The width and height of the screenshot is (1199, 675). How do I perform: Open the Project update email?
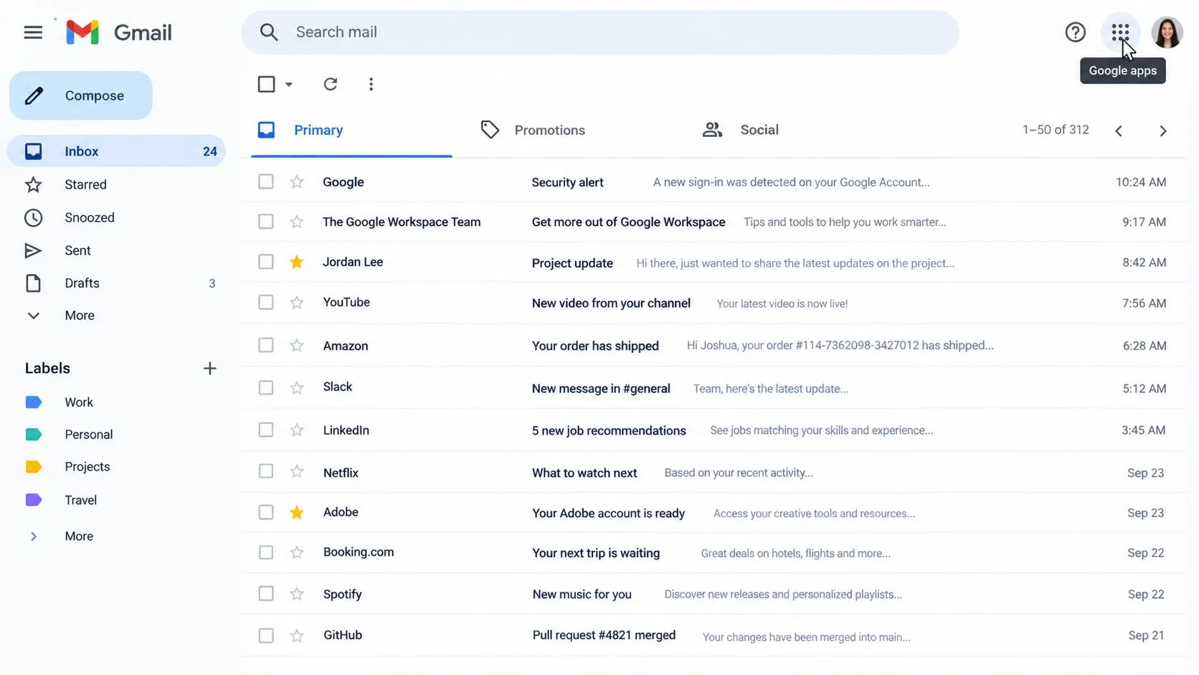coord(714,263)
